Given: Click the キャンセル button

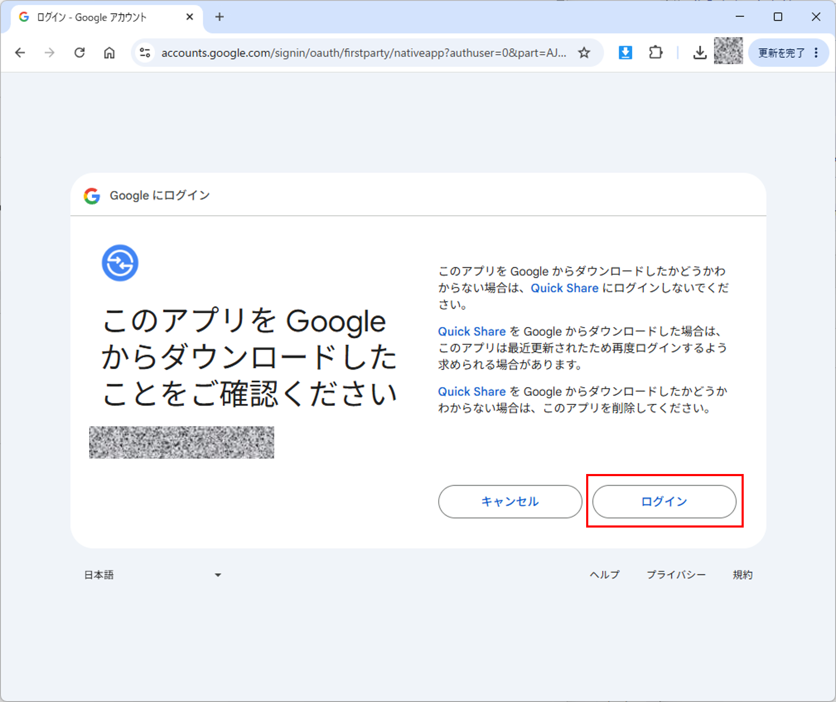Looking at the screenshot, I should [510, 502].
